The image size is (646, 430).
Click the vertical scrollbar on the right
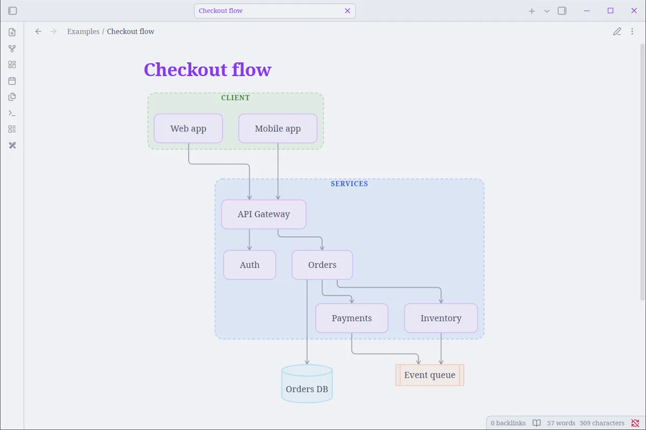[x=643, y=172]
